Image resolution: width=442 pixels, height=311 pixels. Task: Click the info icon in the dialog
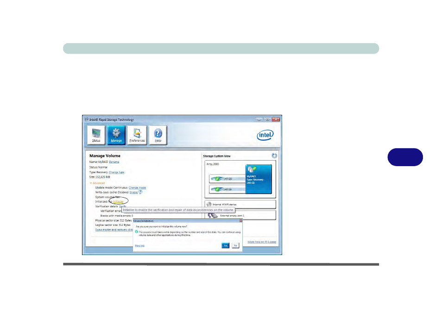[x=136, y=232]
